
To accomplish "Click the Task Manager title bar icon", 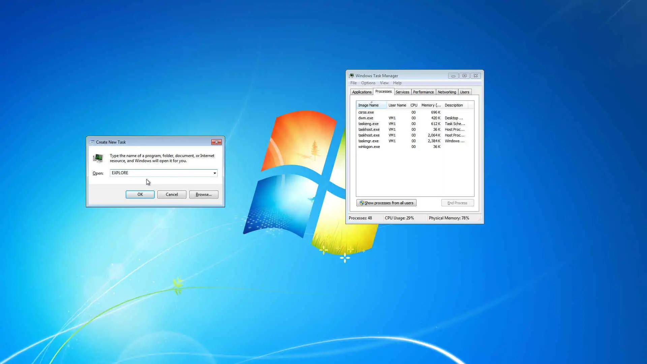I will click(x=351, y=75).
